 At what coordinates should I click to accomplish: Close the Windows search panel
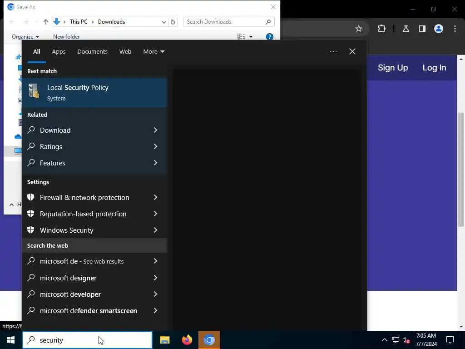tap(352, 52)
